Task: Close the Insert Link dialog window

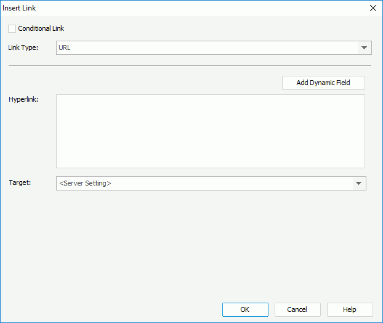Action: (373, 8)
